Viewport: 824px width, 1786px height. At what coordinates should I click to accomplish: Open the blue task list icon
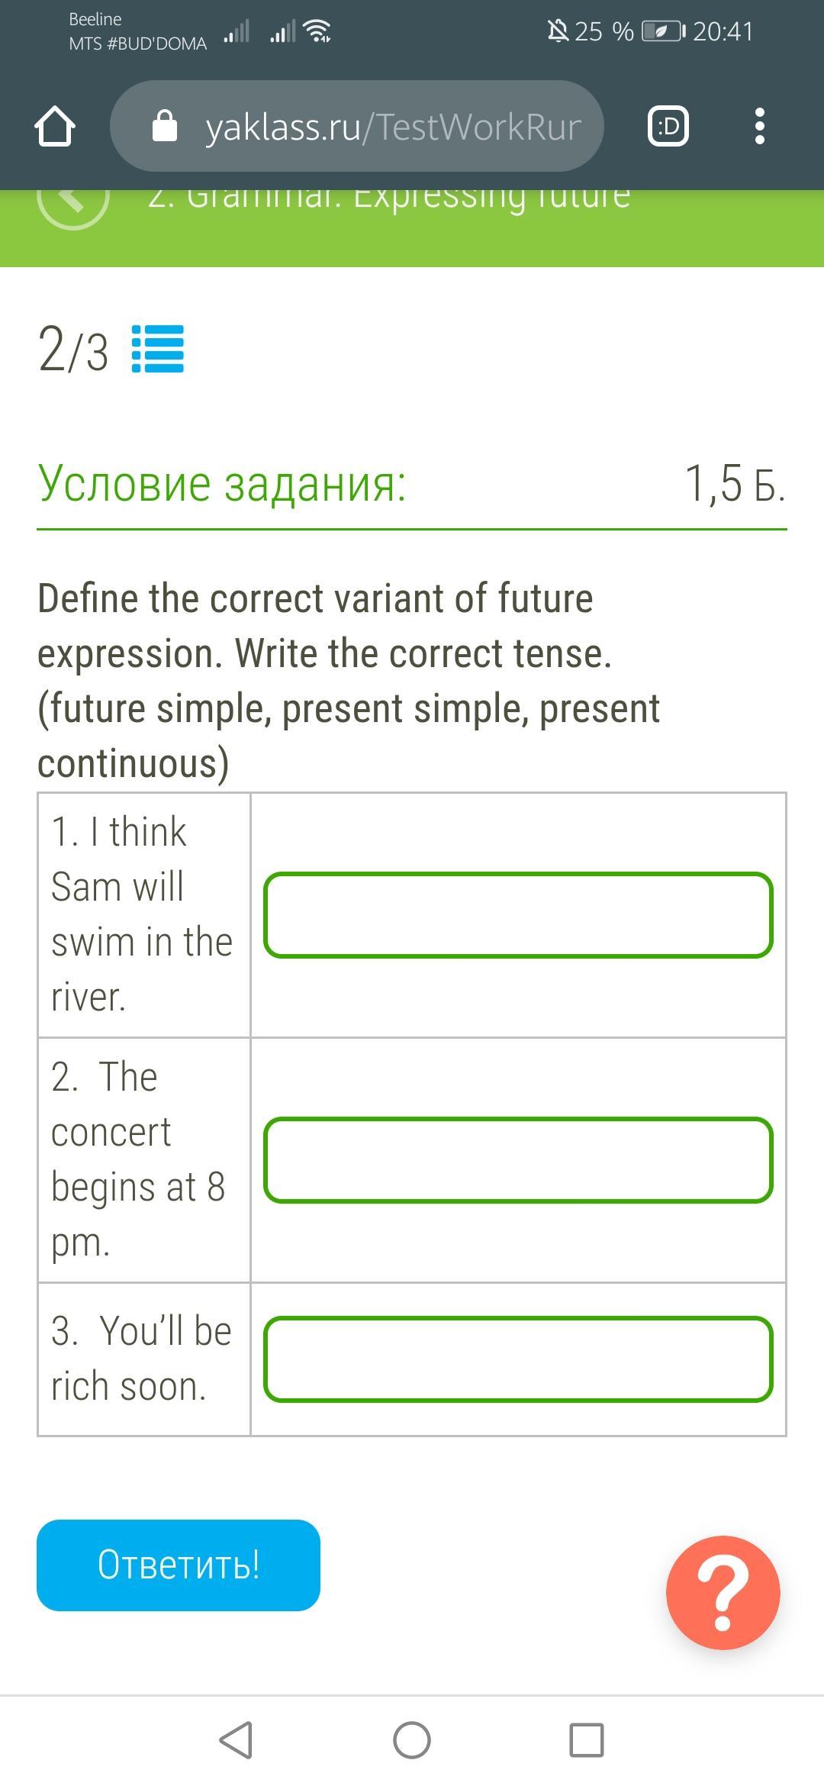click(158, 349)
